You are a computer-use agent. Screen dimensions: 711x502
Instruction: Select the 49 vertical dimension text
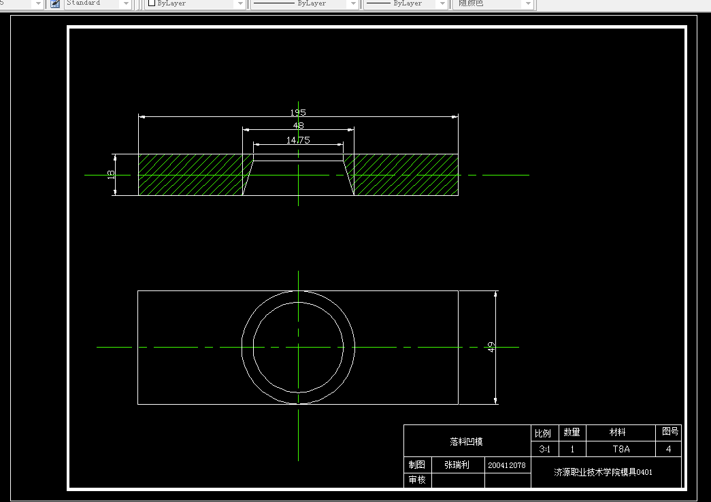[x=491, y=347]
